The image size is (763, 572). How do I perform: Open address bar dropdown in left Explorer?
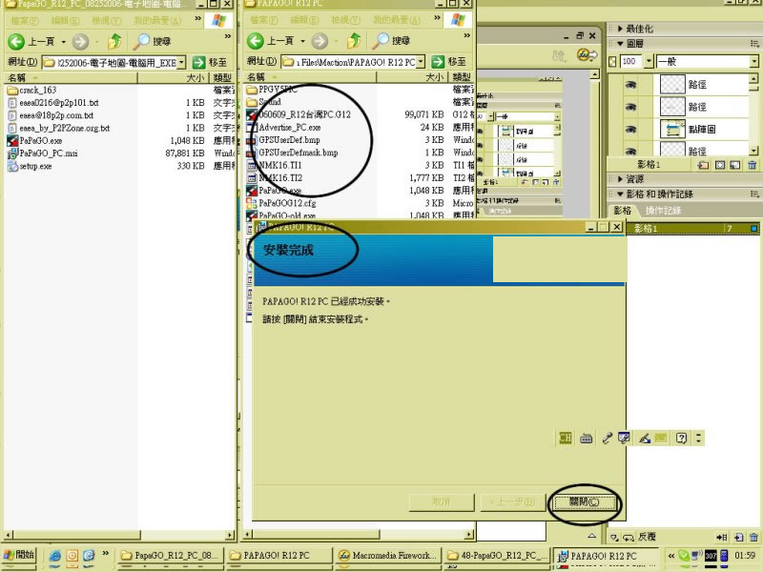pyautogui.click(x=181, y=62)
